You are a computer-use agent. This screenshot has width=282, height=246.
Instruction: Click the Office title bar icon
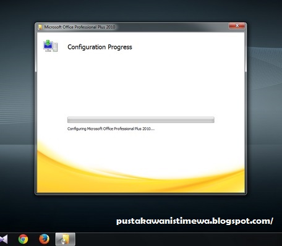coord(40,27)
